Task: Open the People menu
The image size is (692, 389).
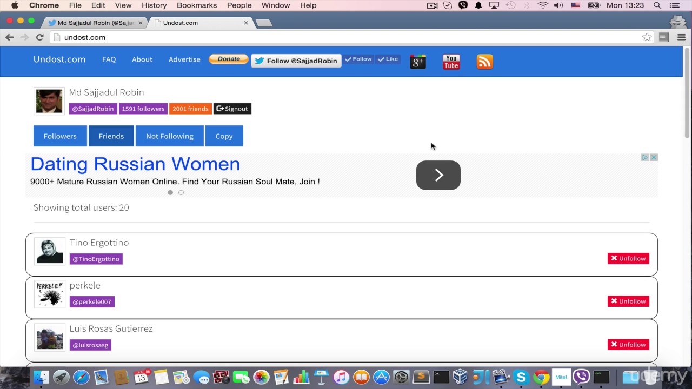Action: click(239, 5)
